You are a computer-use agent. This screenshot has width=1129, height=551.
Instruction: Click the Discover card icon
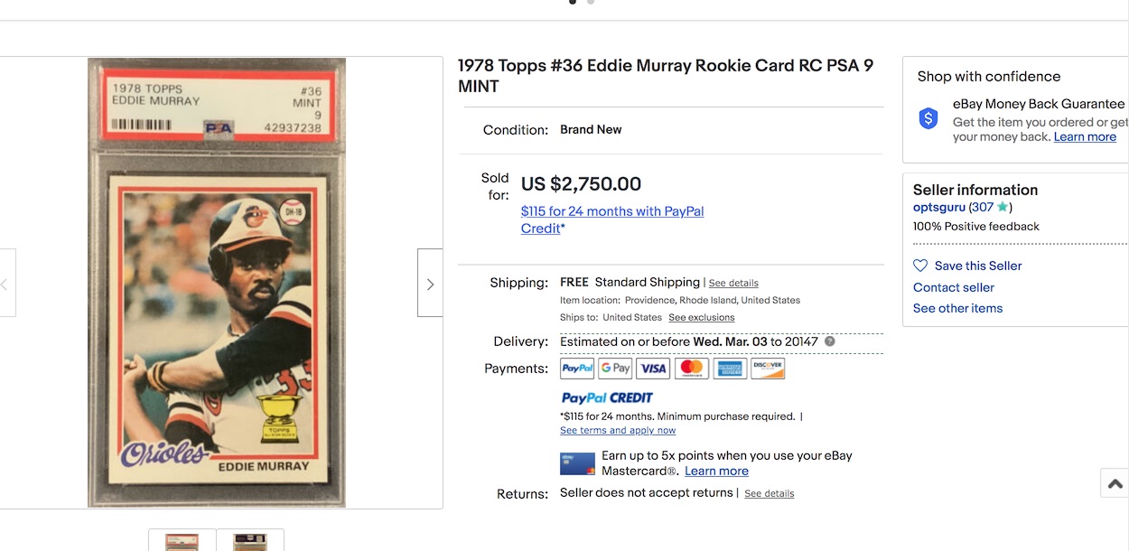(x=768, y=369)
